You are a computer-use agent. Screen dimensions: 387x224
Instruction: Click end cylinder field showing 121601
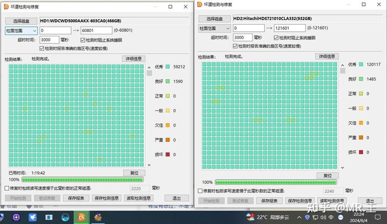[290, 28]
